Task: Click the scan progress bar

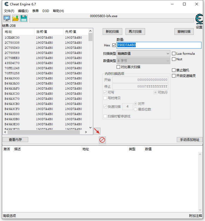Action: (112, 20)
